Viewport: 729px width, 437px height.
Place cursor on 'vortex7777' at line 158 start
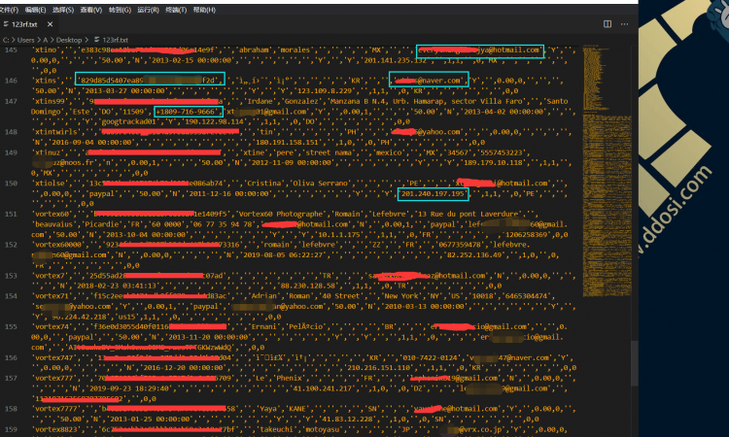tap(56, 409)
